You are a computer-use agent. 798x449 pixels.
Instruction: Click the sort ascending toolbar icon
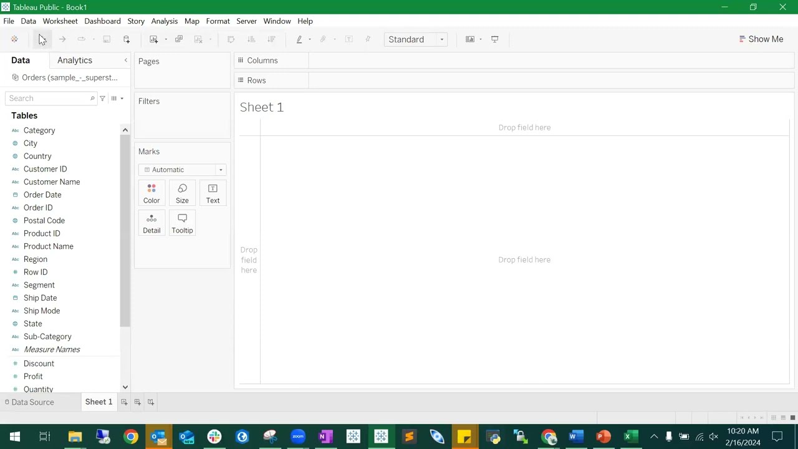(x=251, y=39)
